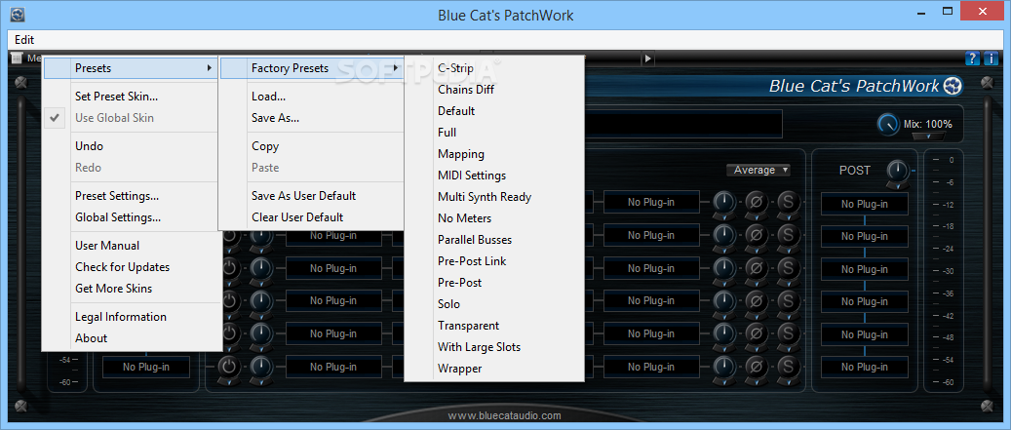This screenshot has width=1011, height=430.
Task: Toggle phase invert on the first chain row
Action: [757, 203]
